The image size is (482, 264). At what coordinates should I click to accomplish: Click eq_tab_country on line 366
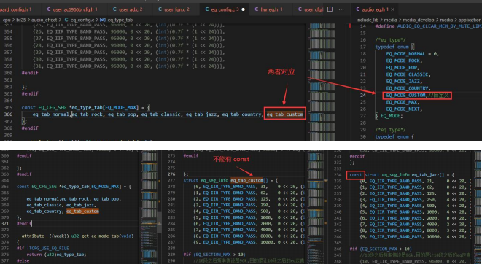(x=241, y=114)
